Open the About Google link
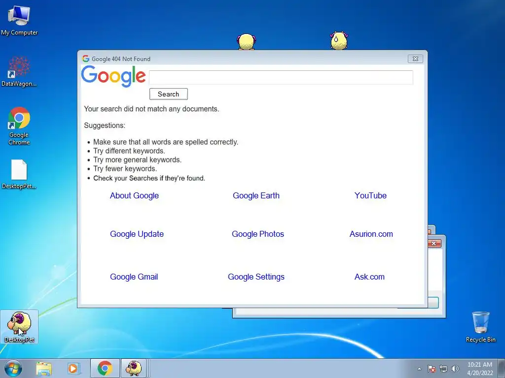The width and height of the screenshot is (505, 378). 134,195
